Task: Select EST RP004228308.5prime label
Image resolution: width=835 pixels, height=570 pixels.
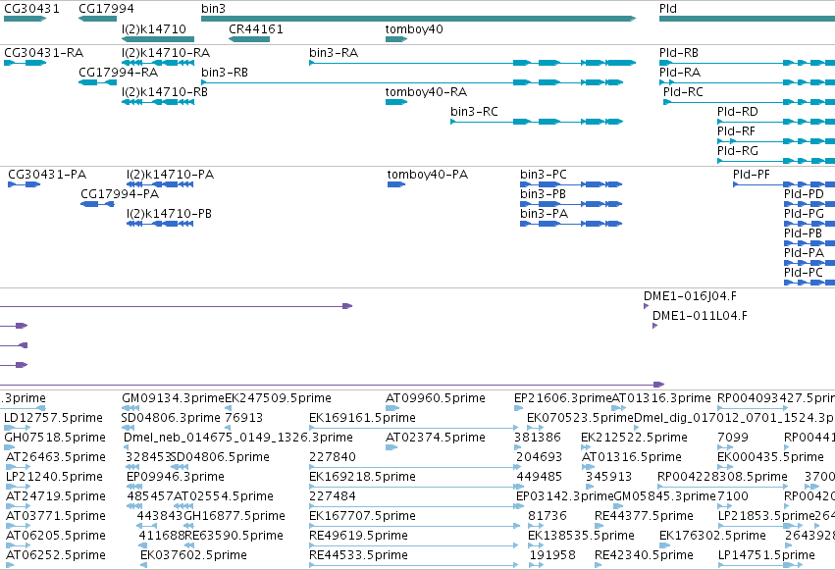Action: [722, 478]
